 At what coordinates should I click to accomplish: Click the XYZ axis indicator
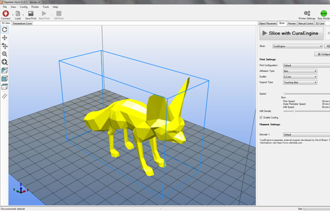(x=20, y=189)
